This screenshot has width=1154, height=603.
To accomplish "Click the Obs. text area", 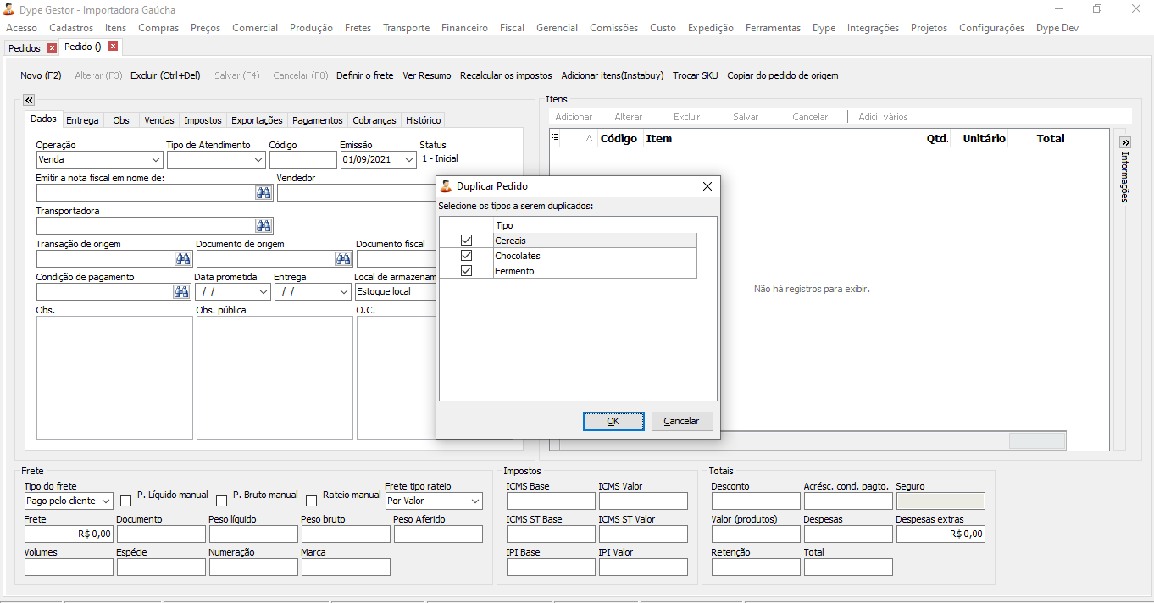I will point(114,378).
